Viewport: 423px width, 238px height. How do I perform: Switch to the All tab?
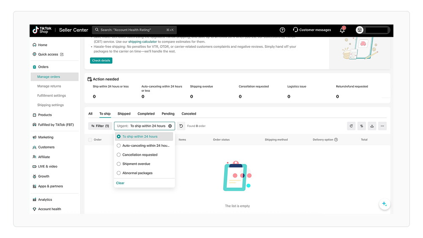[91, 114]
